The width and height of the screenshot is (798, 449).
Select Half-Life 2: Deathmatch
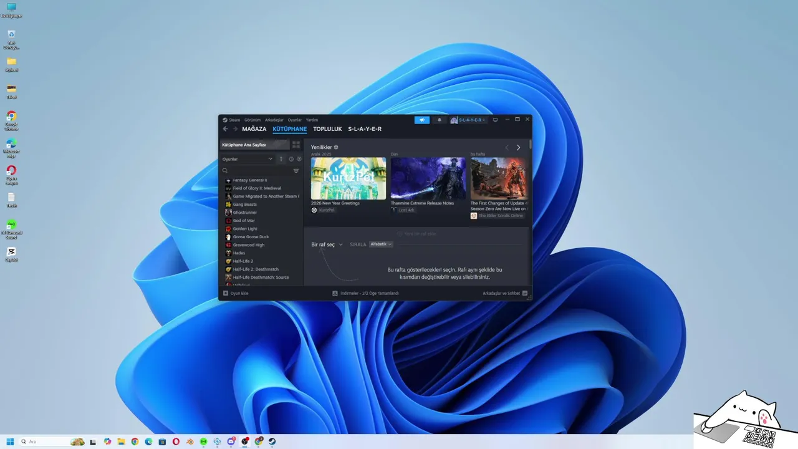click(x=256, y=269)
